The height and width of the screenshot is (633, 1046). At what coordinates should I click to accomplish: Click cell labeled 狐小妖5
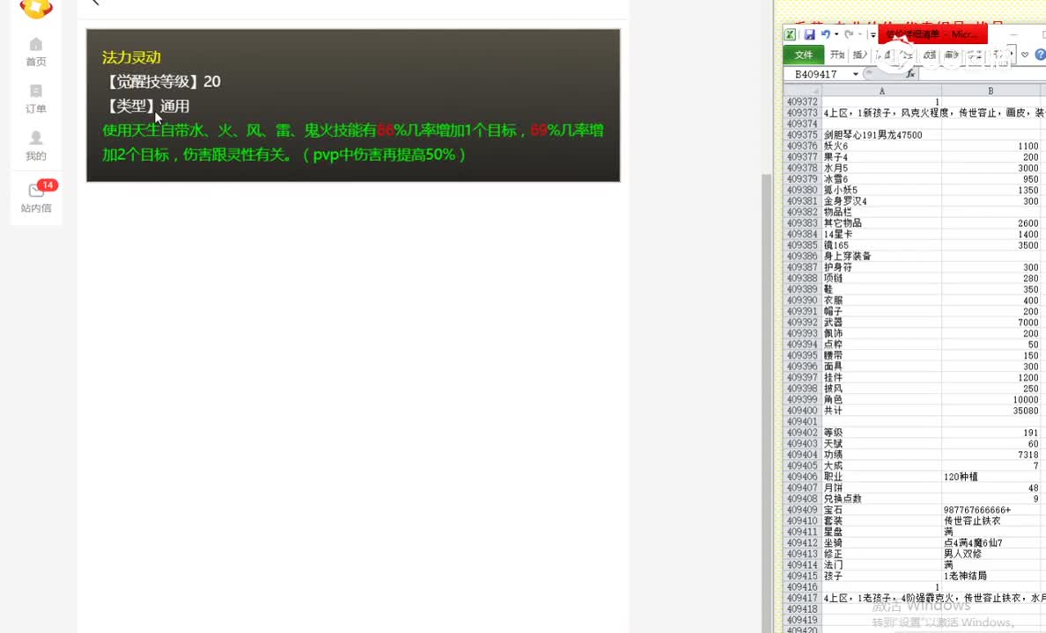pyautogui.click(x=881, y=190)
